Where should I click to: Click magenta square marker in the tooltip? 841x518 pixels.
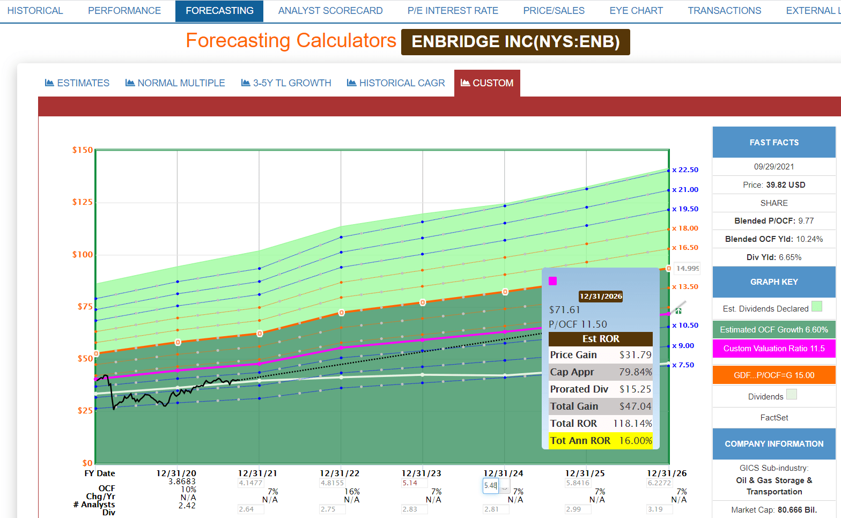pos(553,281)
